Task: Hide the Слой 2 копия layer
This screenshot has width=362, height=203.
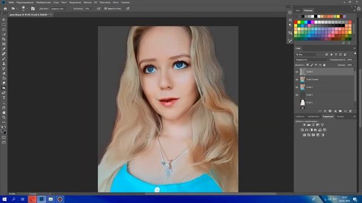Action: click(x=297, y=80)
